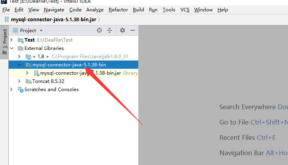Click the Tomcat library icon
288x165 pixels.
tap(28, 81)
